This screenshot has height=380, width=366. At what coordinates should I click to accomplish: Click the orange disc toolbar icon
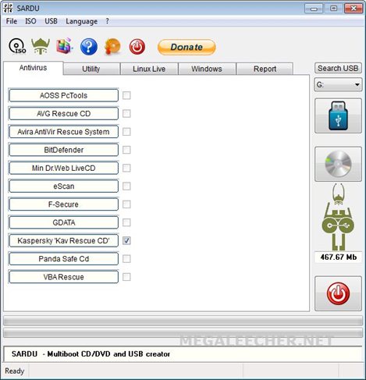click(112, 47)
